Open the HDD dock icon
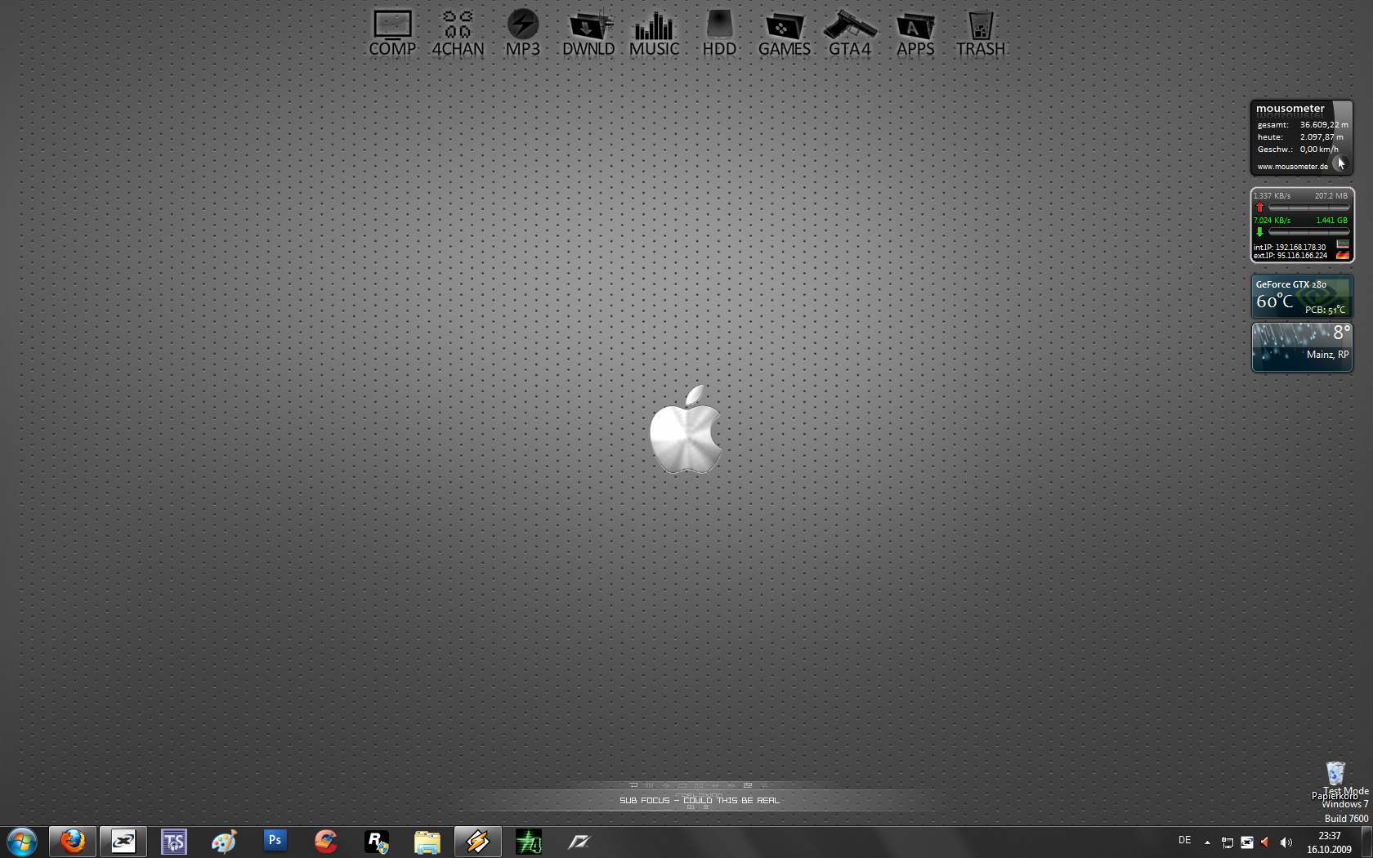Screen dimensions: 1373x858 click(719, 33)
